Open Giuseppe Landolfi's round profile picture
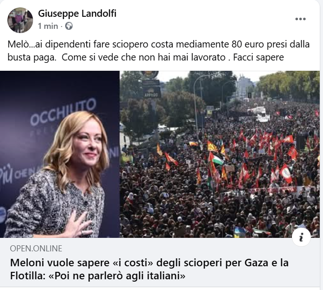 [x=20, y=20]
